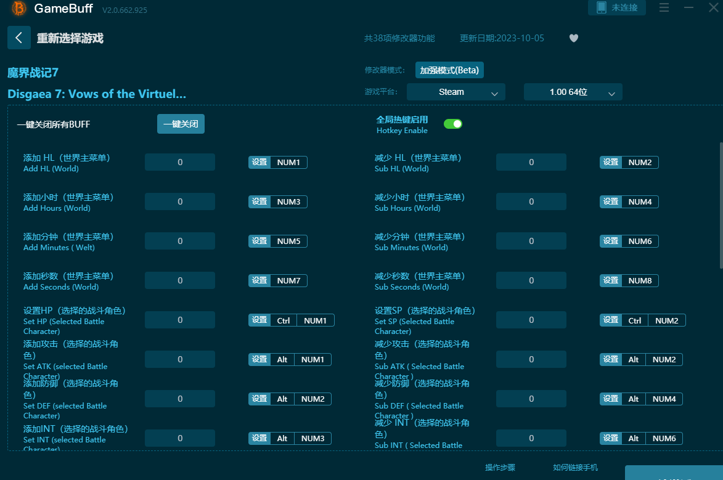Click 设置 for Sub ATK hotkey
723x480 pixels.
tap(611, 359)
